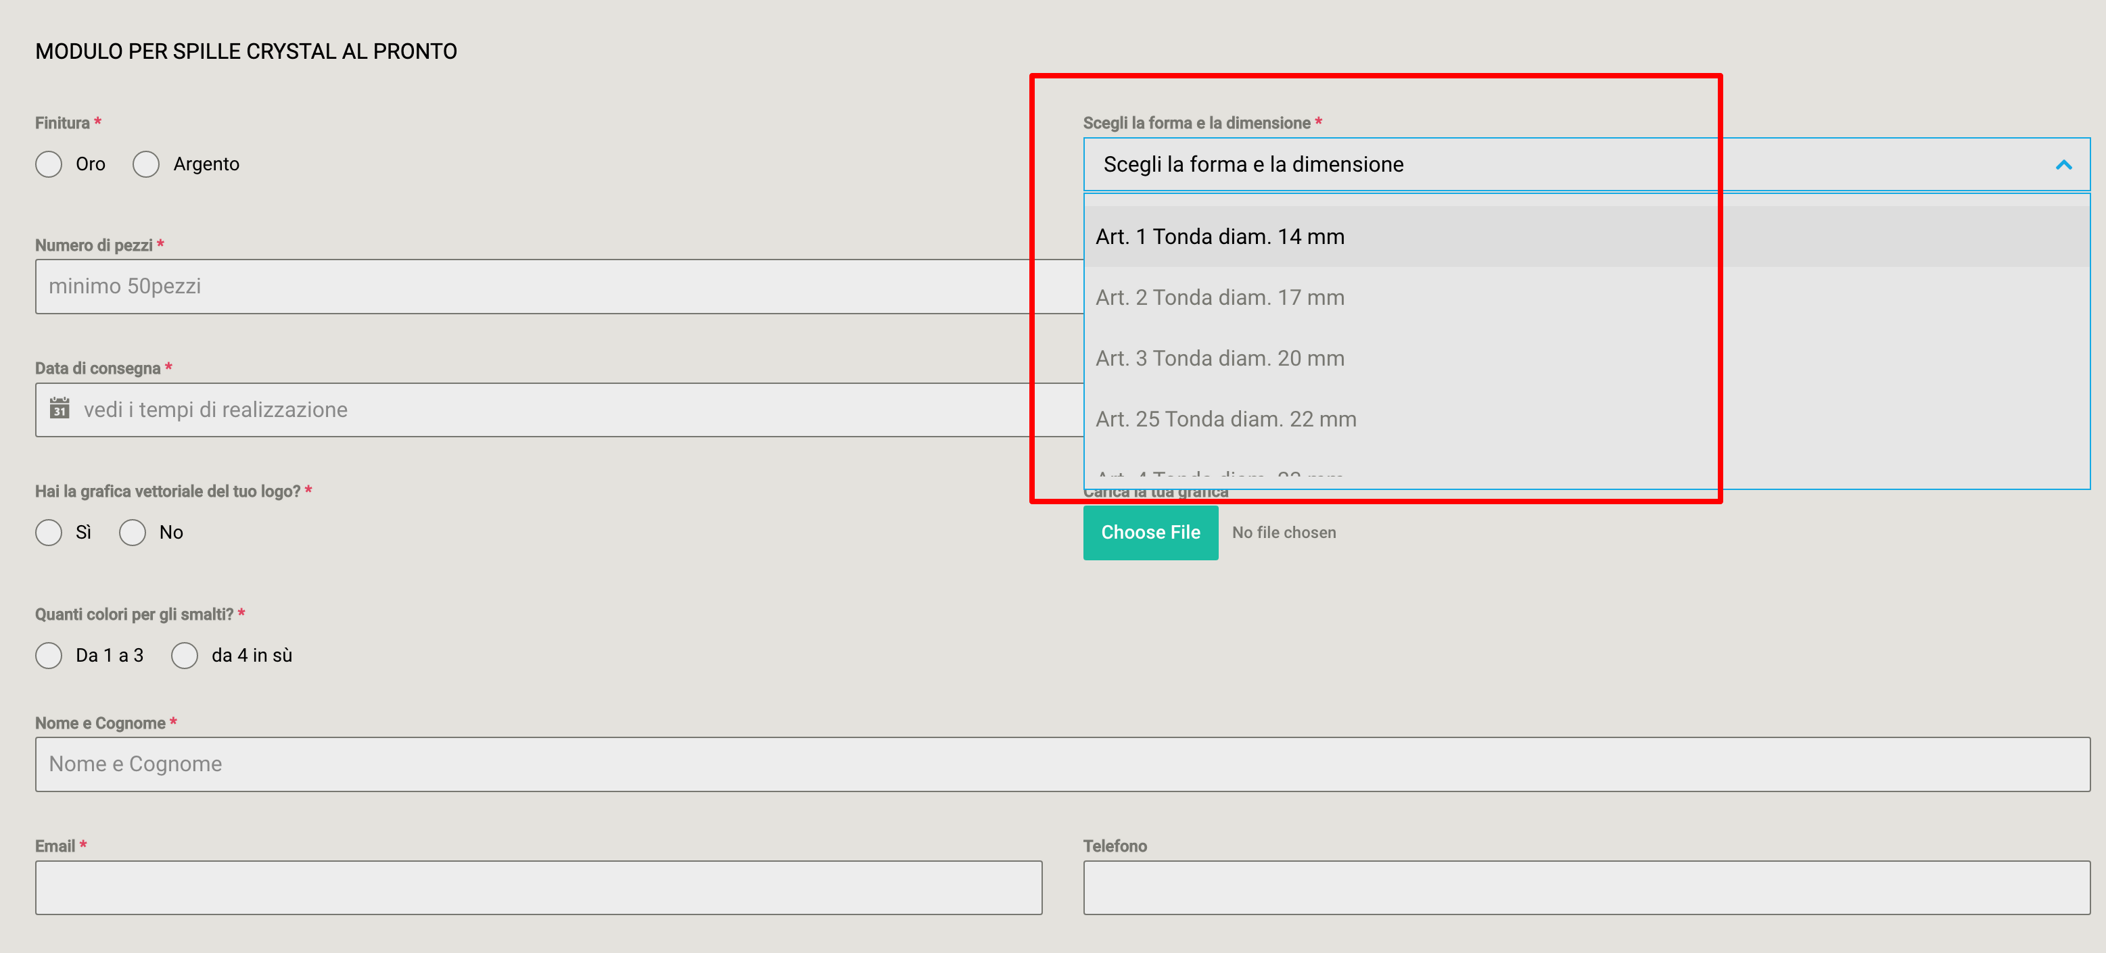Select Da 1 a 3 enamel colors
2106x953 pixels.
pos(49,656)
